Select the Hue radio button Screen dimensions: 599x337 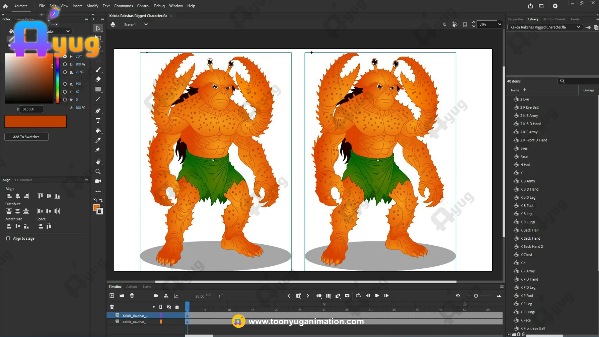point(65,56)
